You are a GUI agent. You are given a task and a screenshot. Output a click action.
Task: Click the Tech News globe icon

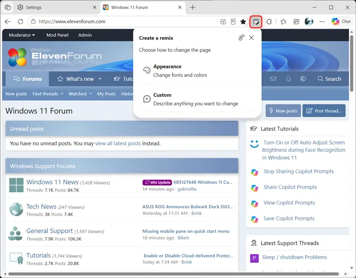point(16,210)
